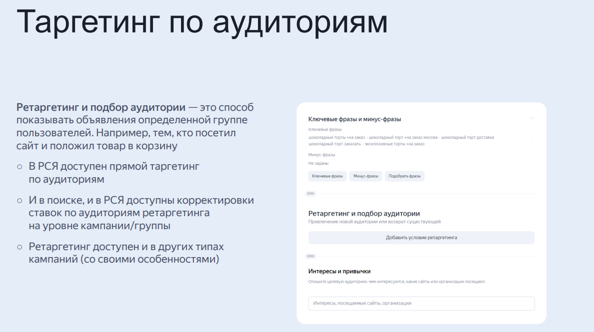The image size is (594, 332).
Task: Focus the Интересы, посещаемые сайты, организации field
Action: point(421,303)
